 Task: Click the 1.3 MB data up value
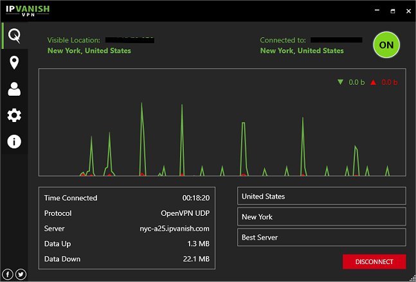199,244
